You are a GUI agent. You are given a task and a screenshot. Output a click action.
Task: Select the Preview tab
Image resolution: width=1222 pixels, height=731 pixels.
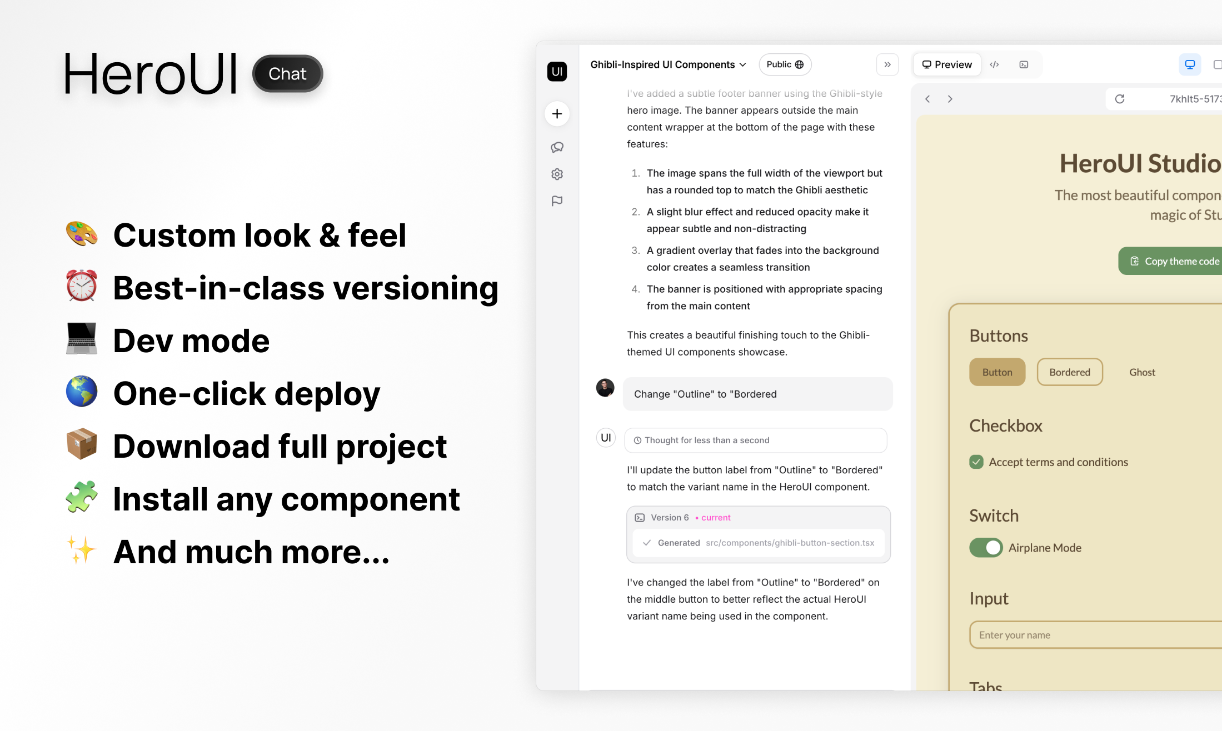click(947, 64)
